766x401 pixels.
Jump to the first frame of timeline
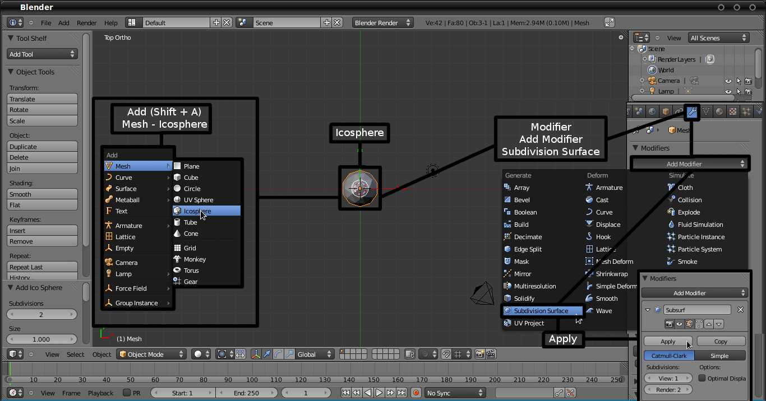click(x=346, y=393)
